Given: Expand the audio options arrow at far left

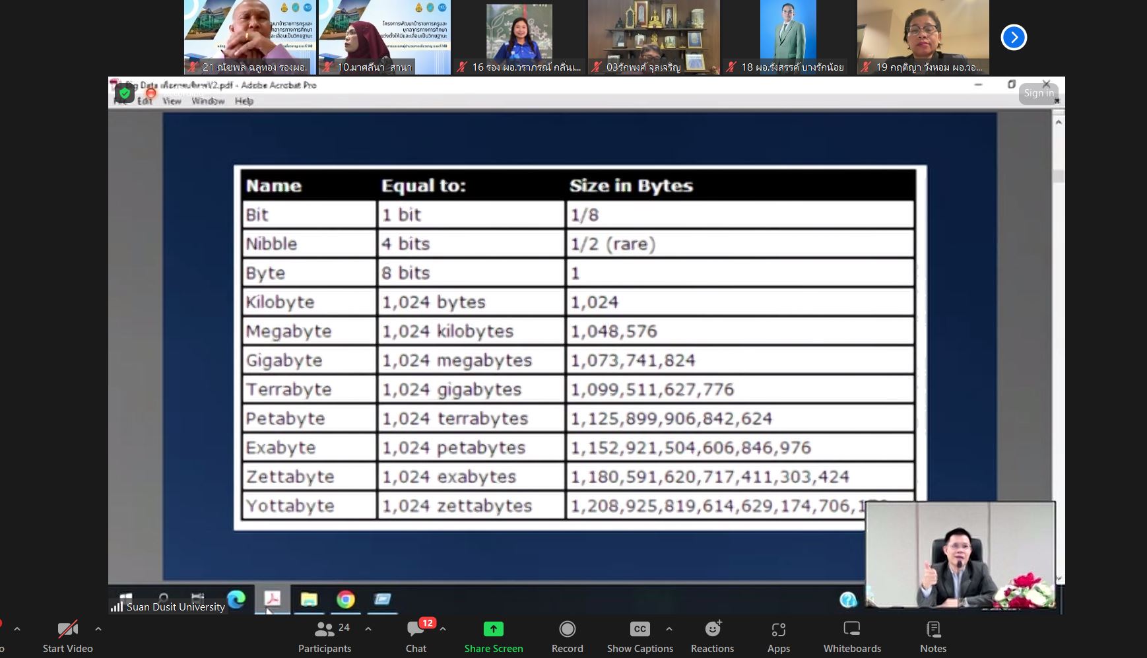Looking at the screenshot, I should (17, 629).
